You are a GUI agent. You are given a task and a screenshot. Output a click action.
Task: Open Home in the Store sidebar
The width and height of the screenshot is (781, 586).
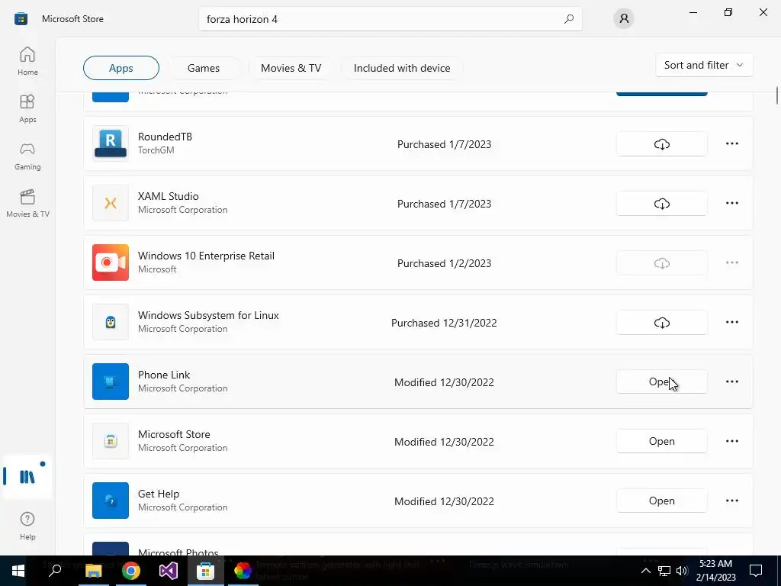point(27,61)
